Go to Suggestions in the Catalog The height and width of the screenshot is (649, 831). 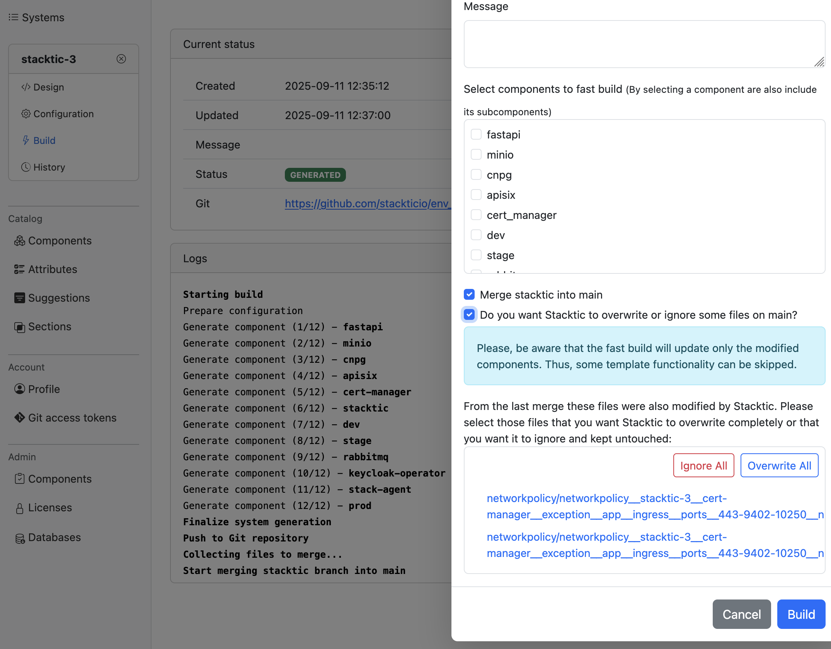[59, 298]
